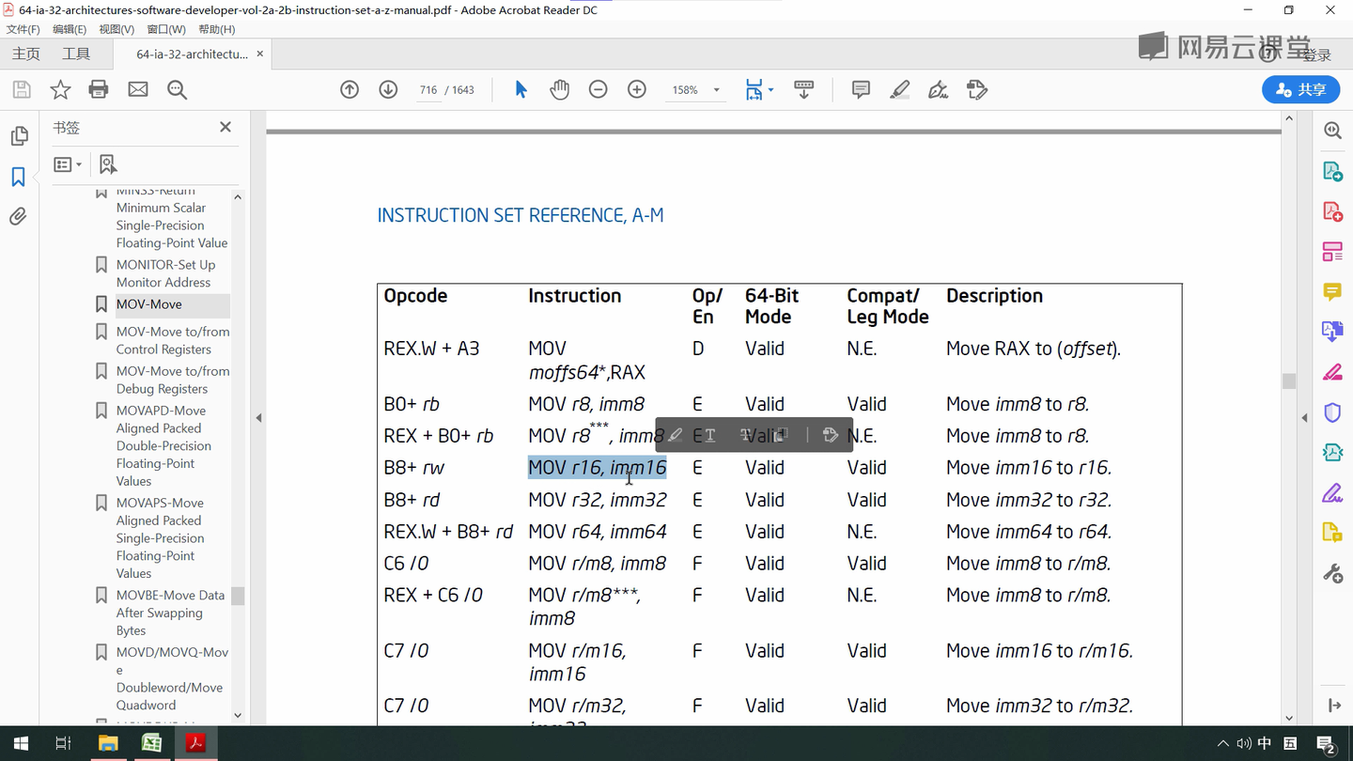Viewport: 1353px width, 761px height.
Task: Open the 文件(F) menu
Action: pyautogui.click(x=23, y=29)
